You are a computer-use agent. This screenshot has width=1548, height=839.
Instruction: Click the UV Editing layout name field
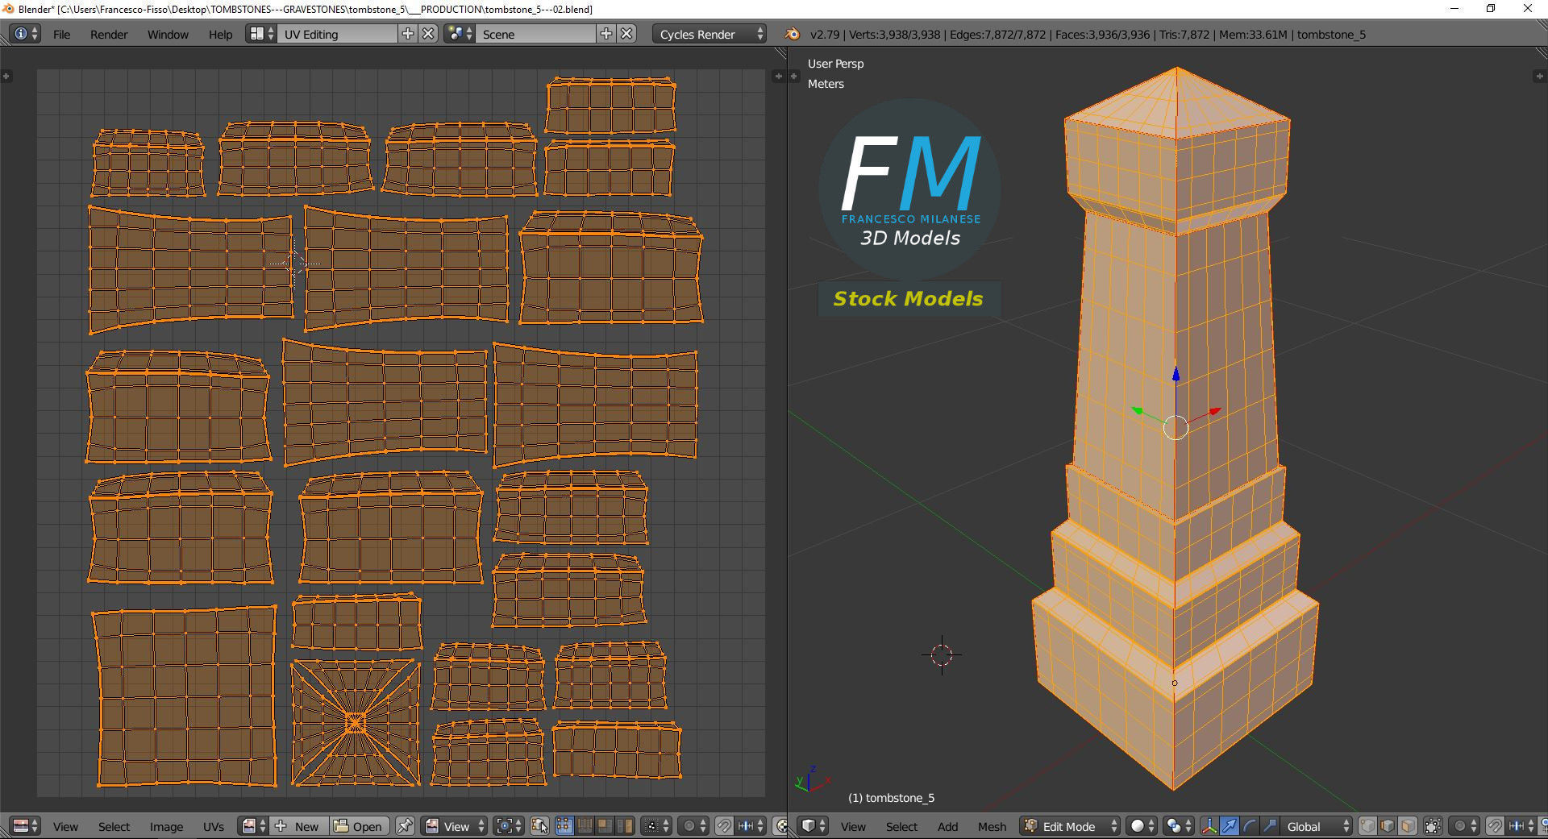coord(339,34)
